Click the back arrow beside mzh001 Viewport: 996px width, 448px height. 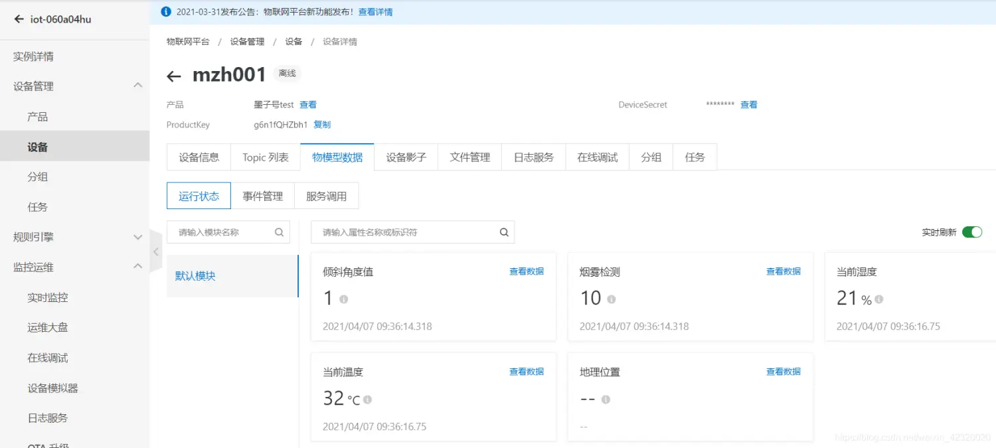pos(174,76)
